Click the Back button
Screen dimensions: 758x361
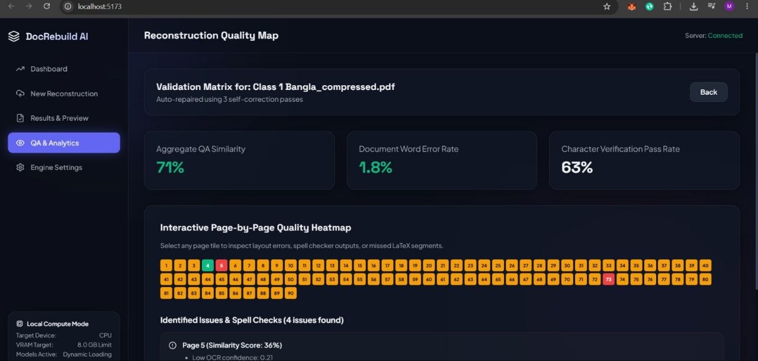(708, 92)
